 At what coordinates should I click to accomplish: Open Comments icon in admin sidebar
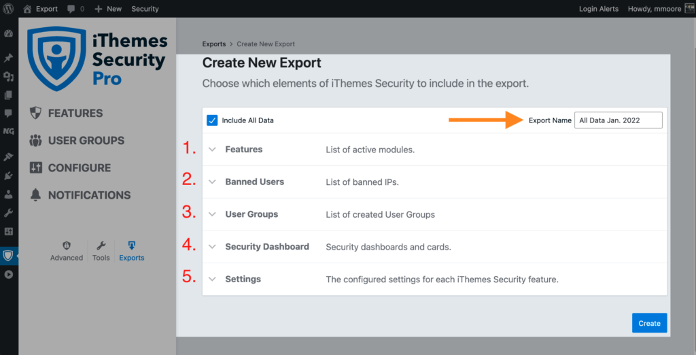8,114
